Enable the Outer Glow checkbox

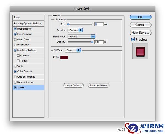point(15,39)
